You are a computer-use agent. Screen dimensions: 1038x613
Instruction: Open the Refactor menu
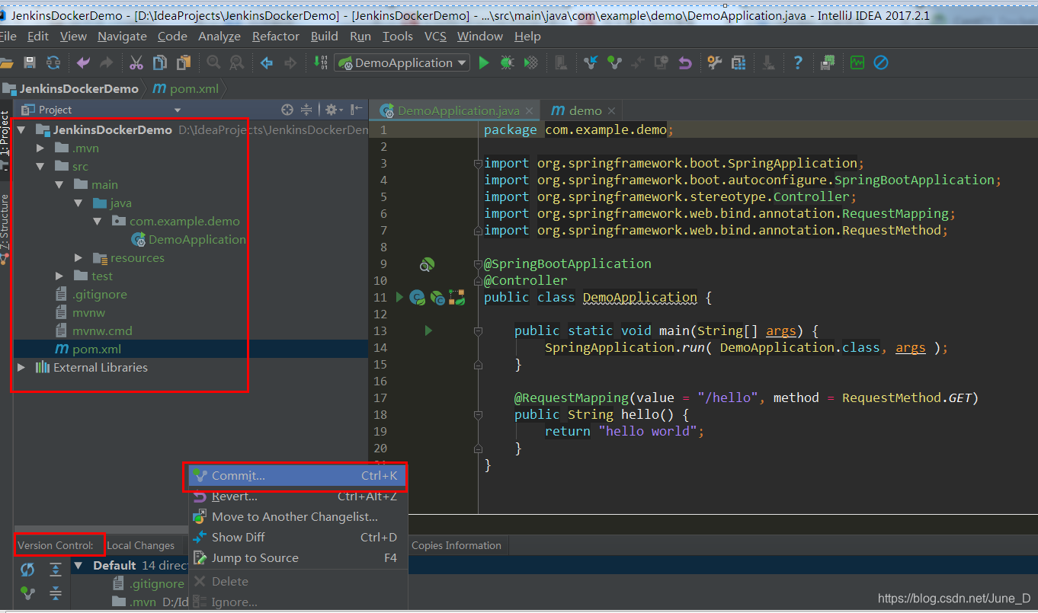(276, 37)
